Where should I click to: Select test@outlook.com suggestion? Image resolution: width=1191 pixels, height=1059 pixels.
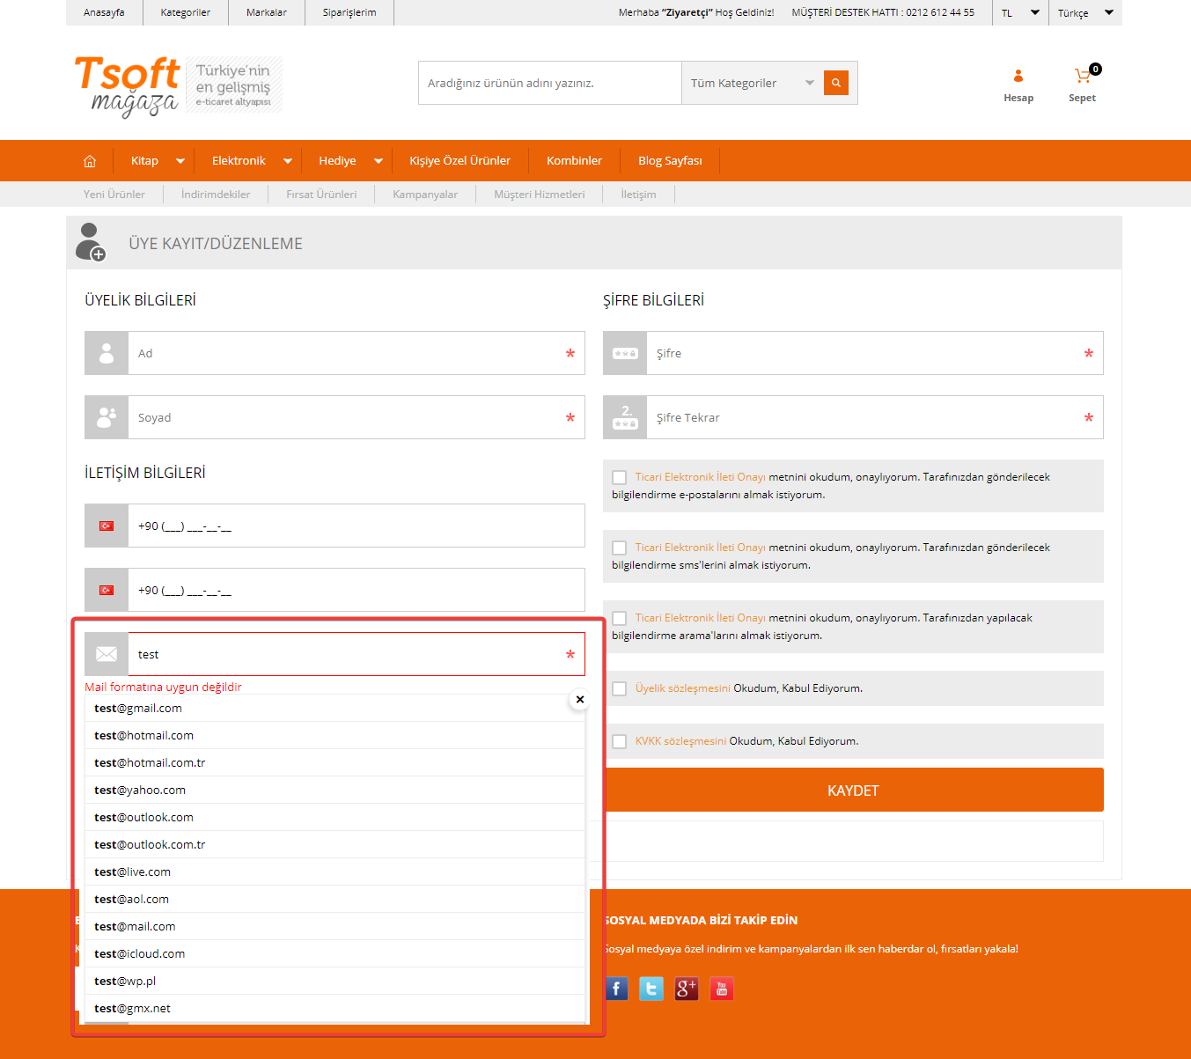pos(335,817)
